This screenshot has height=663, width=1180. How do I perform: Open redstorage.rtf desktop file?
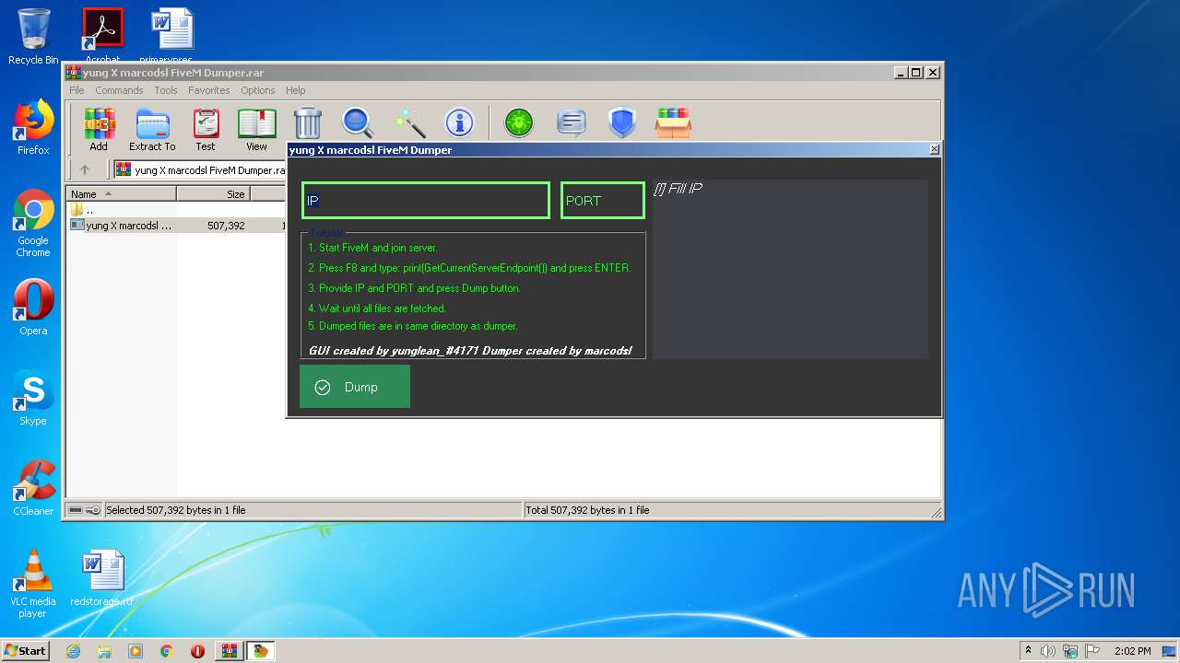pyautogui.click(x=102, y=578)
